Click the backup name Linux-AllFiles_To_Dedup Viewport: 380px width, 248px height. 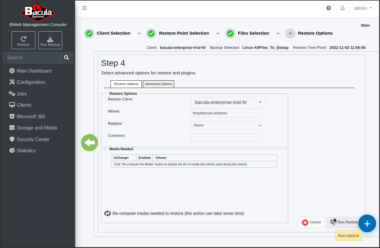pos(266,47)
